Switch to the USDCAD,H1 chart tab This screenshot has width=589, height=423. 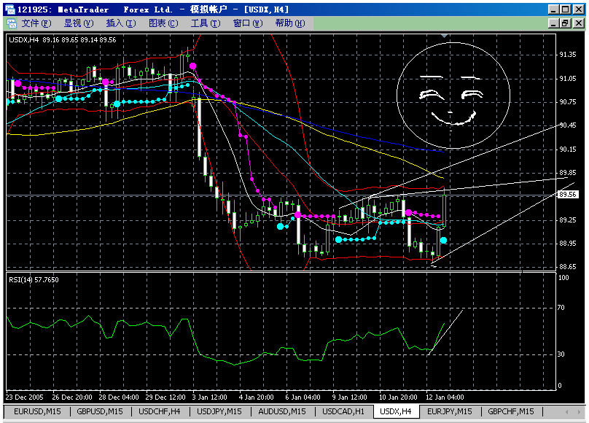[343, 411]
